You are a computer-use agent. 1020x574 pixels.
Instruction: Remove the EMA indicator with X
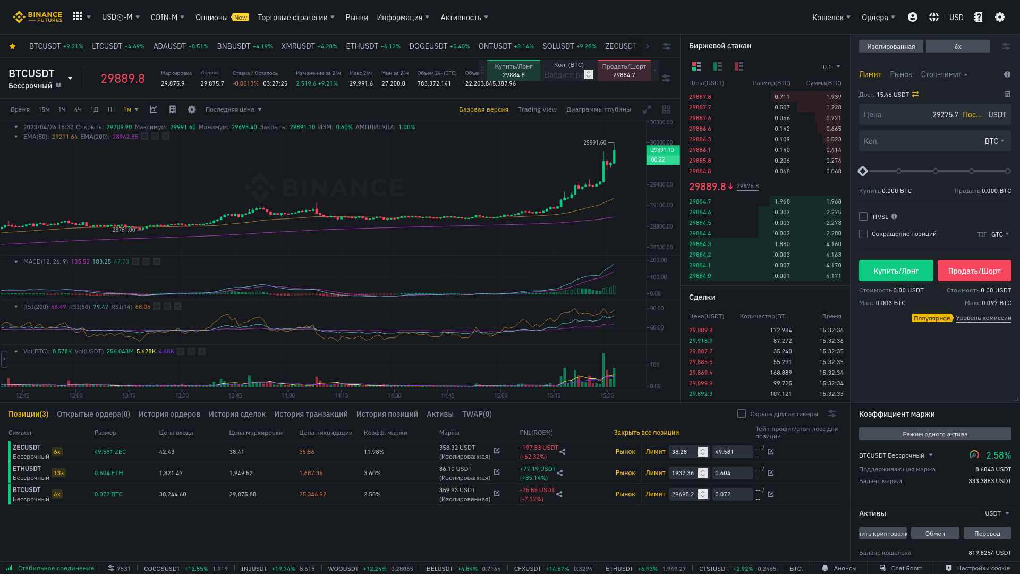pyautogui.click(x=166, y=137)
